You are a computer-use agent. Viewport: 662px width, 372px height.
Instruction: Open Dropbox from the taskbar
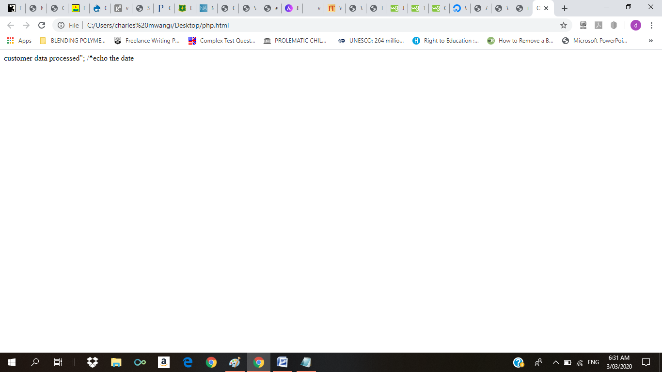point(92,362)
